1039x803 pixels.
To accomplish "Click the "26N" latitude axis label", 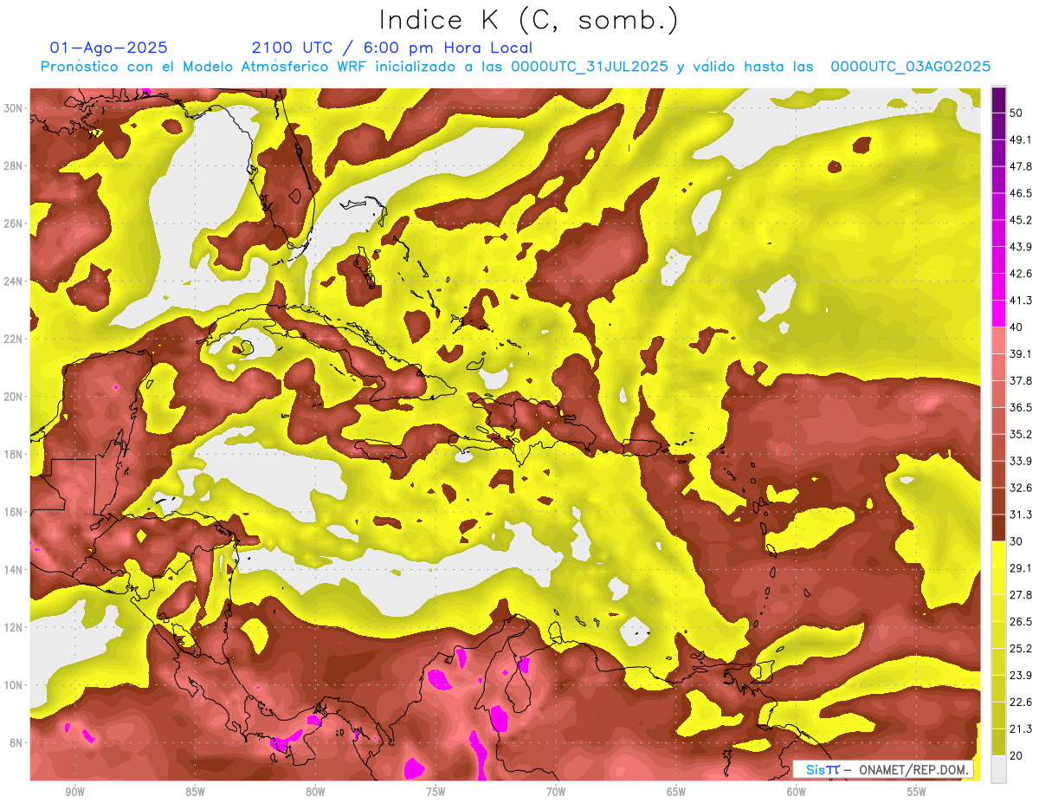I will (15, 223).
